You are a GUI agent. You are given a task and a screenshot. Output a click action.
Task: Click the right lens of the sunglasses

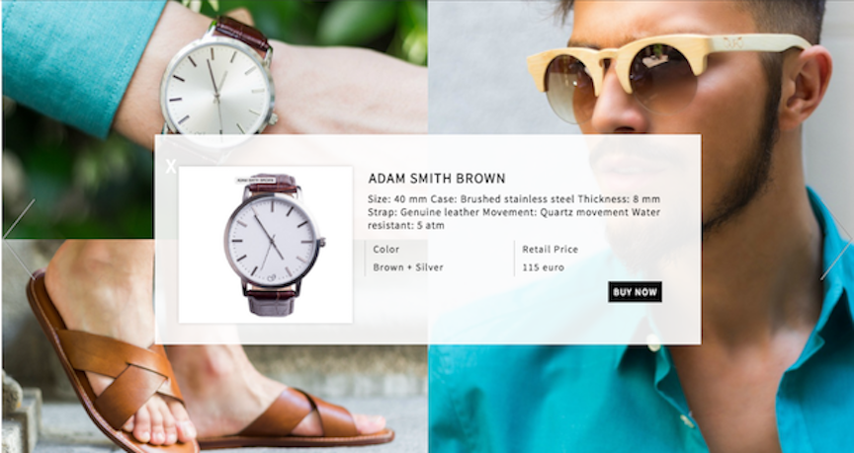point(662,79)
